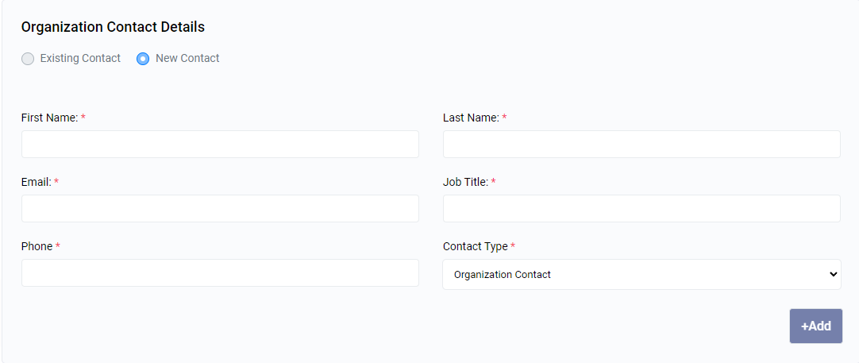Focus the Email input field
The width and height of the screenshot is (859, 363).
[x=220, y=209]
